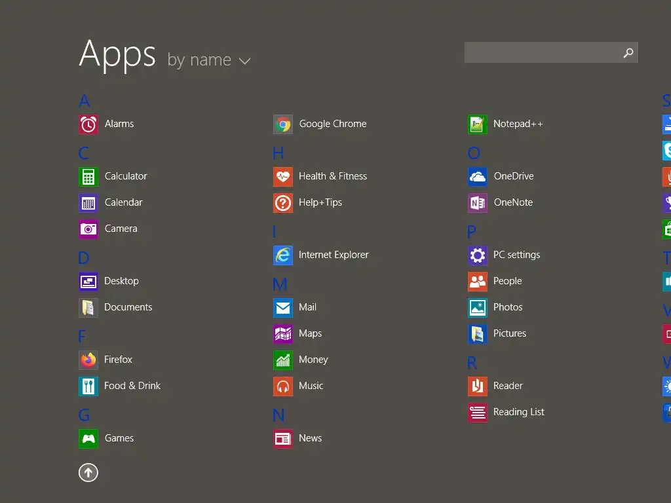Viewport: 671px width, 503px height.
Task: Click the Desktop tile icon
Action: 88,282
